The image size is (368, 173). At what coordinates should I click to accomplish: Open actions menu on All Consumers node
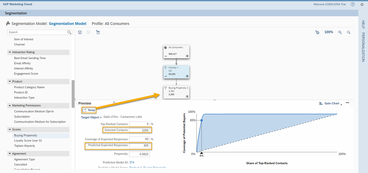point(187,56)
